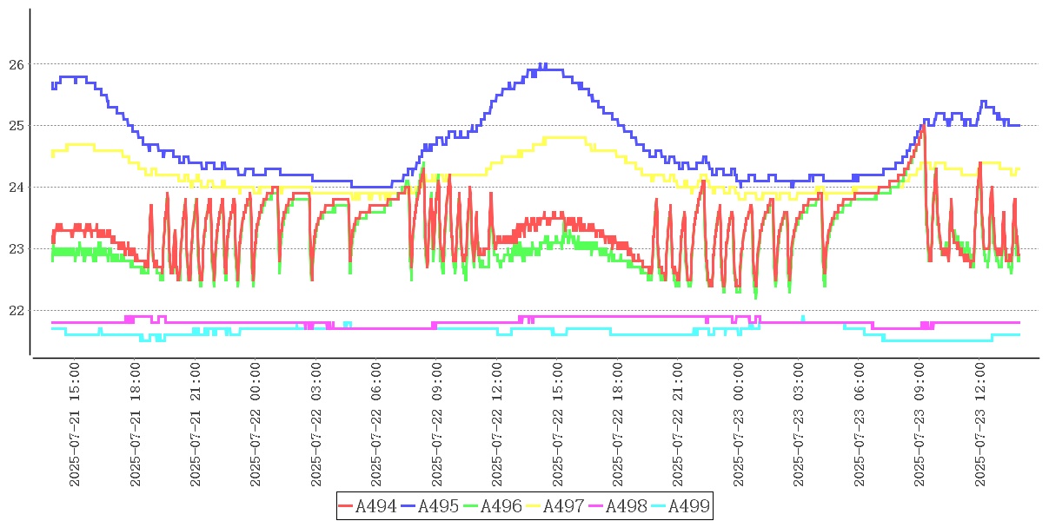The width and height of the screenshot is (1049, 521).
Task: Click the y-axis value 26
Action: [x=17, y=64]
